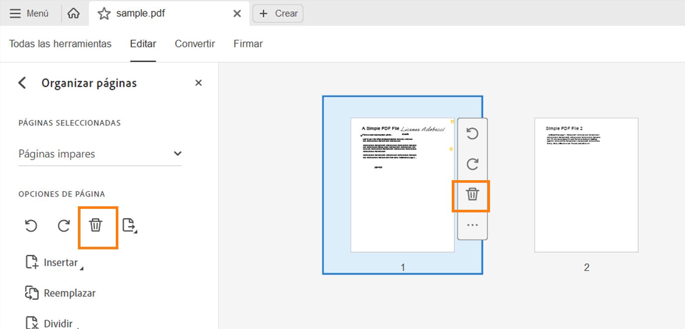
Task: Go back from Organizar páginas panel
Action: [22, 83]
